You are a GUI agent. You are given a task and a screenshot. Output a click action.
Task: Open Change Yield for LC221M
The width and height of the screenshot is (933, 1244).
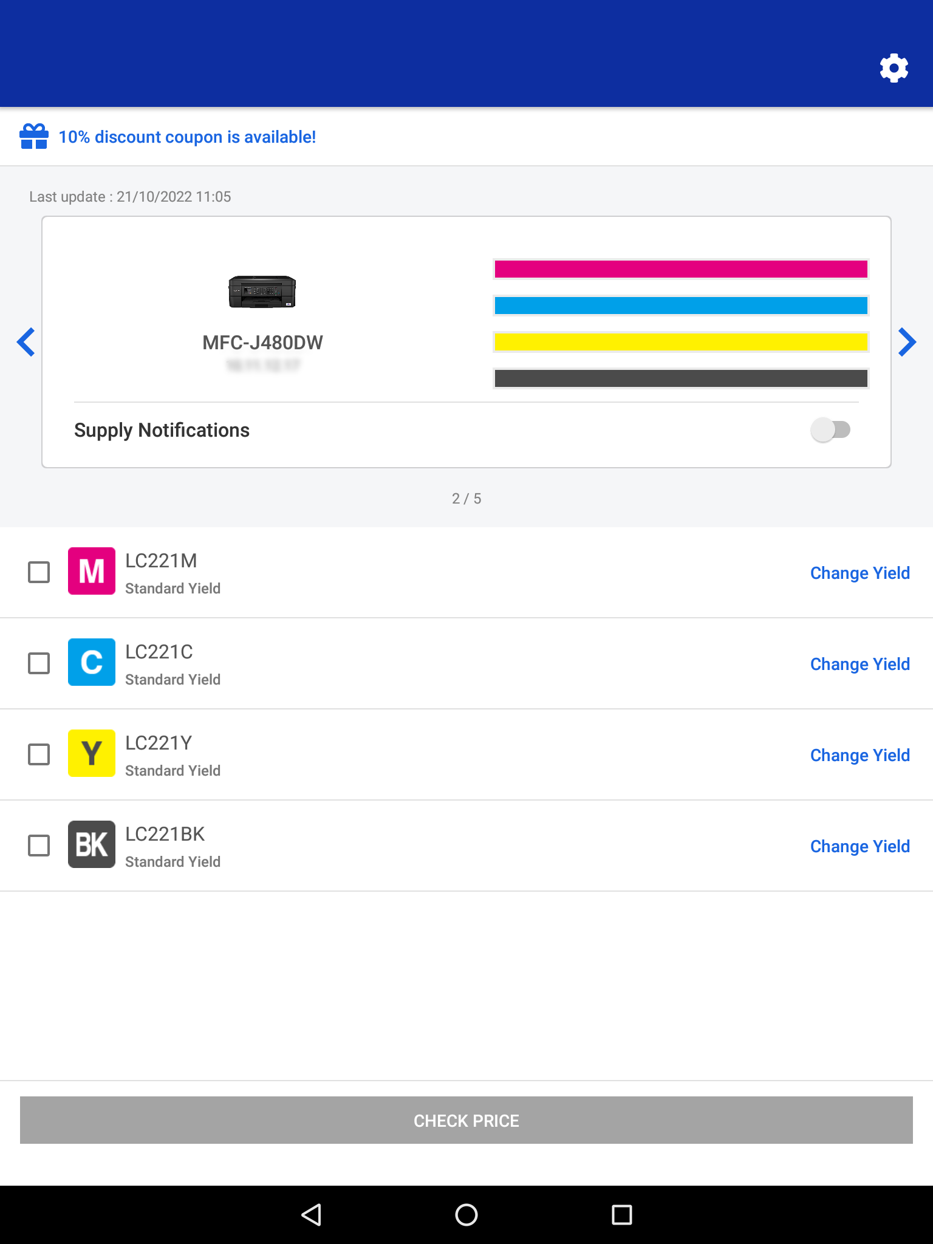click(x=860, y=573)
